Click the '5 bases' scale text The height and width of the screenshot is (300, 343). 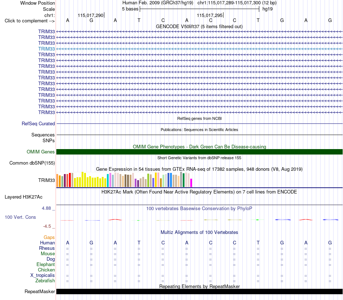pos(130,9)
